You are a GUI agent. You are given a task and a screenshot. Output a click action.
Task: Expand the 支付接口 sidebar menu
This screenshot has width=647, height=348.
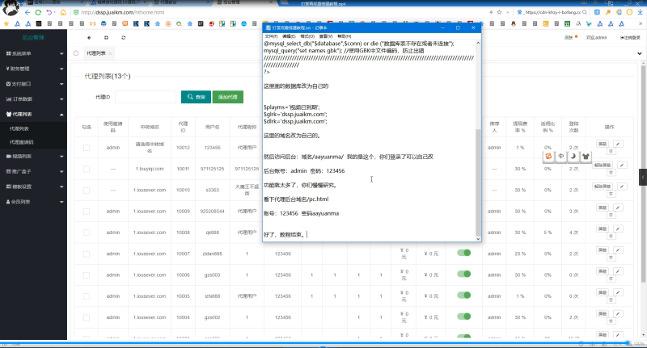(33, 84)
